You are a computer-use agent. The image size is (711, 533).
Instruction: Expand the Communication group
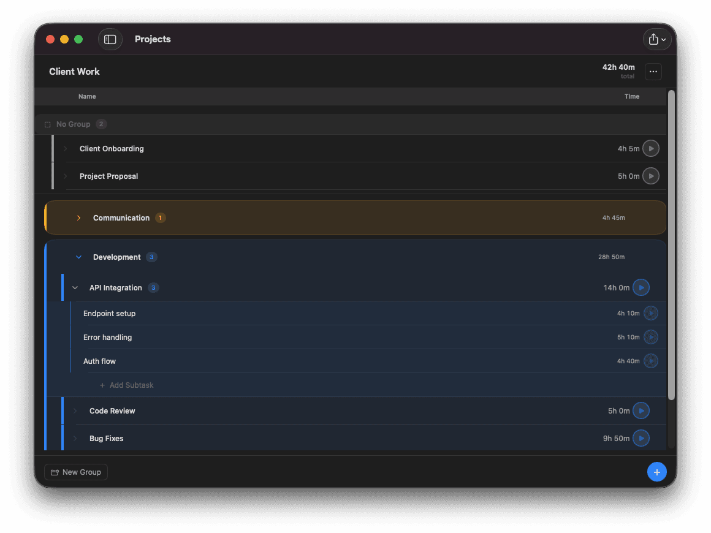tap(78, 217)
